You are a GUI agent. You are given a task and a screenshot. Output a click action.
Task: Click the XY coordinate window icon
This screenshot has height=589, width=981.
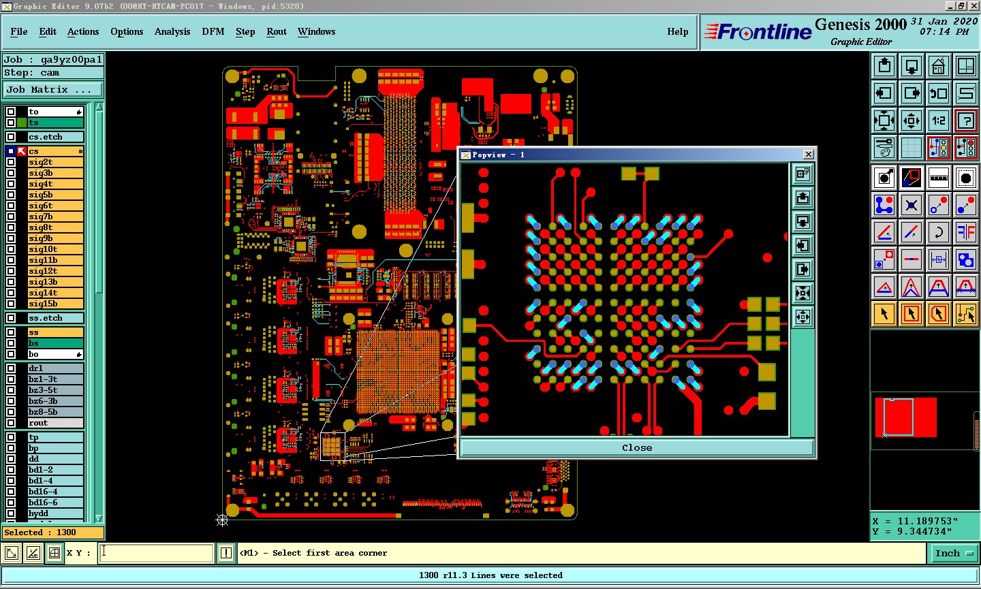[966, 66]
